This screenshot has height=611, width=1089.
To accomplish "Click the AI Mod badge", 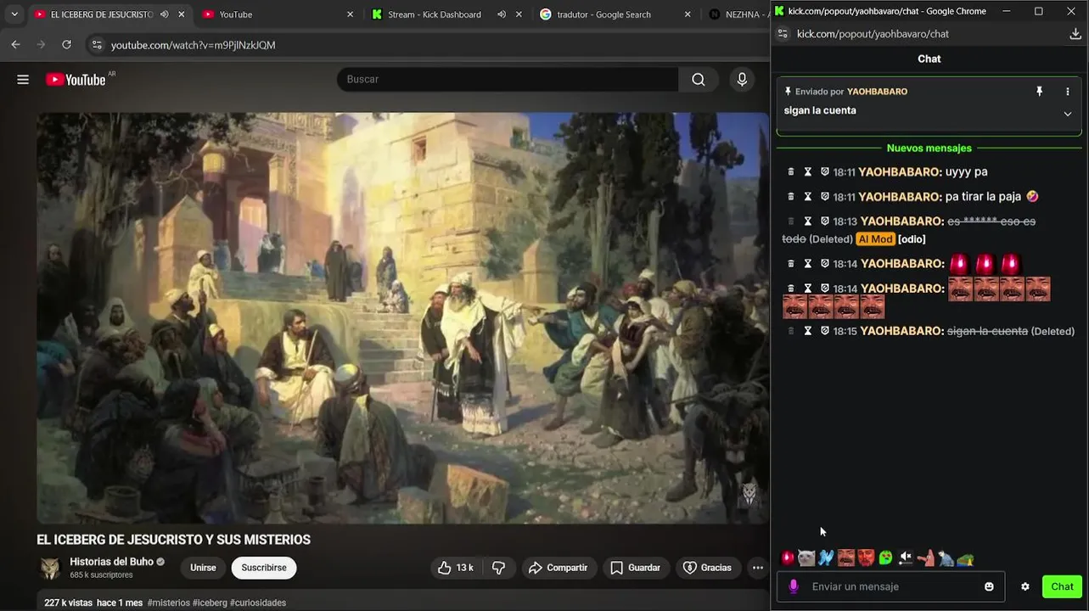I will 875,239.
